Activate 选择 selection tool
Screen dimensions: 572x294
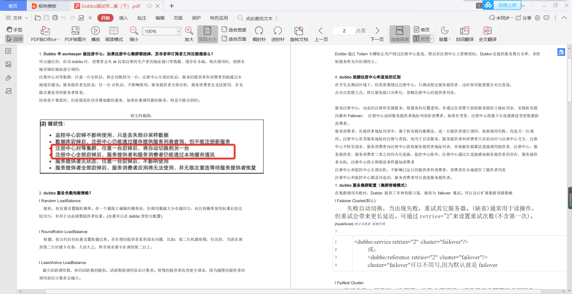pyautogui.click(x=14, y=39)
